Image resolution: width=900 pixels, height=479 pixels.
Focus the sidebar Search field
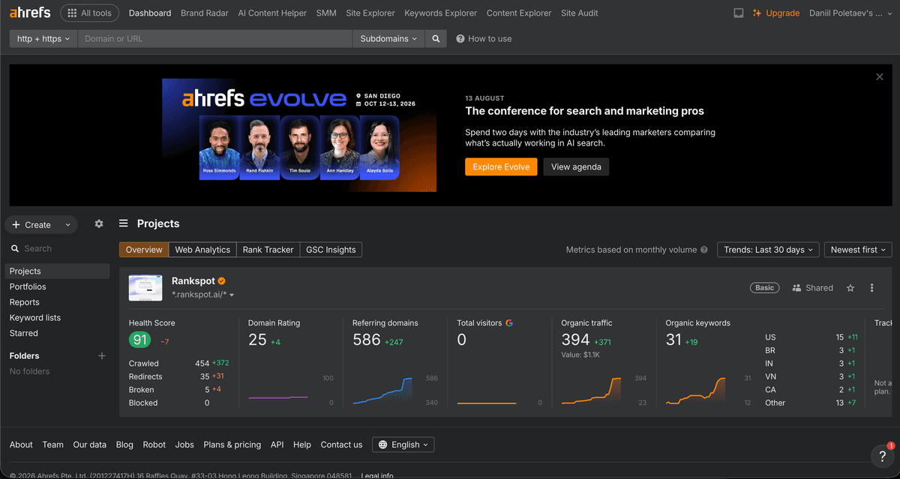[56, 248]
